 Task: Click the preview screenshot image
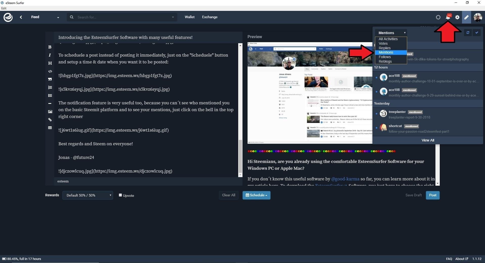pos(310,93)
